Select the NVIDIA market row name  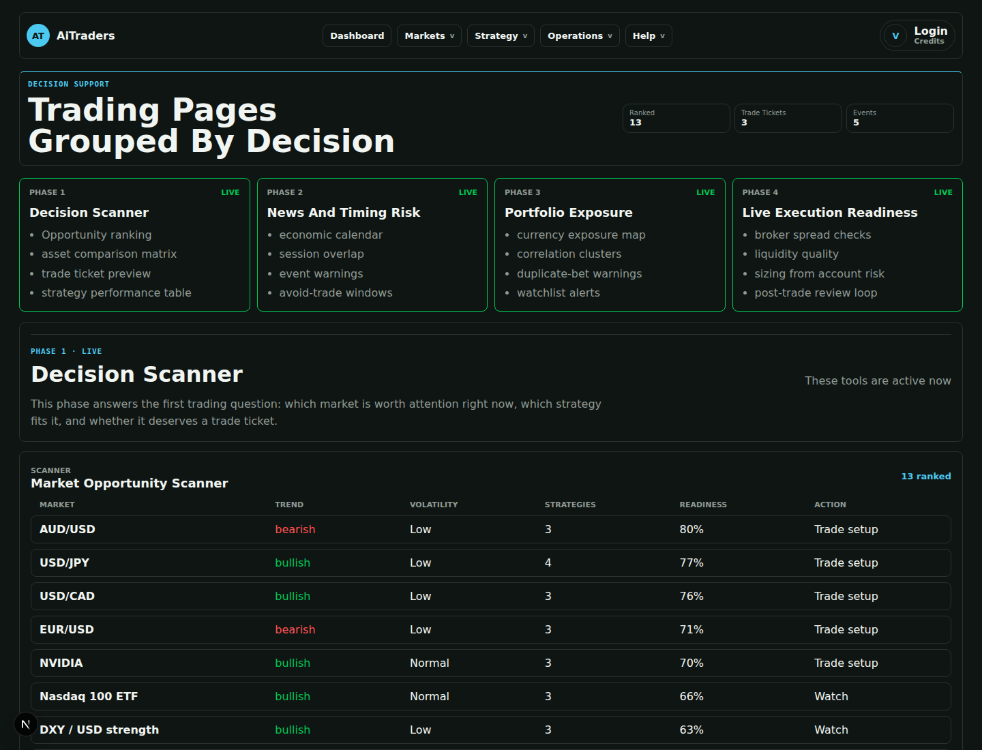(x=61, y=663)
